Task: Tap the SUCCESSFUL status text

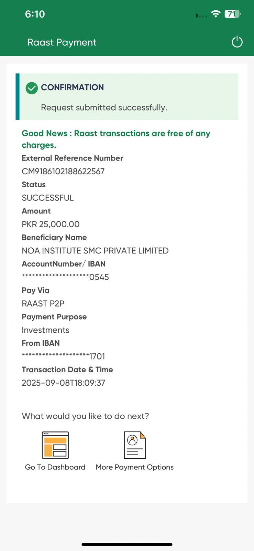Action: 48,198
